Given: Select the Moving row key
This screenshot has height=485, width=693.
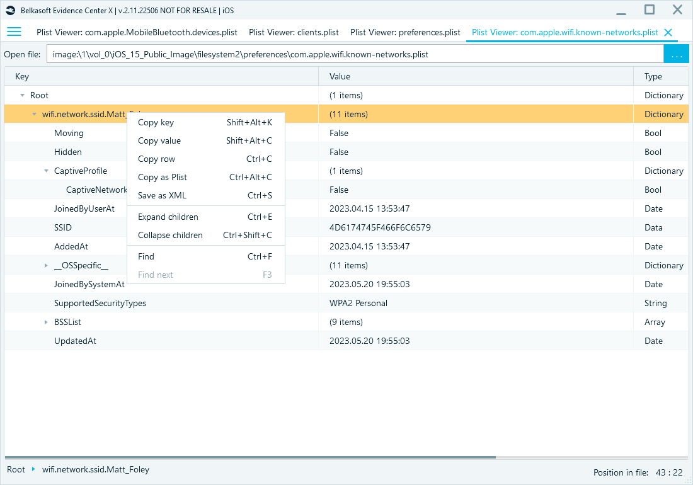Looking at the screenshot, I should (x=69, y=133).
